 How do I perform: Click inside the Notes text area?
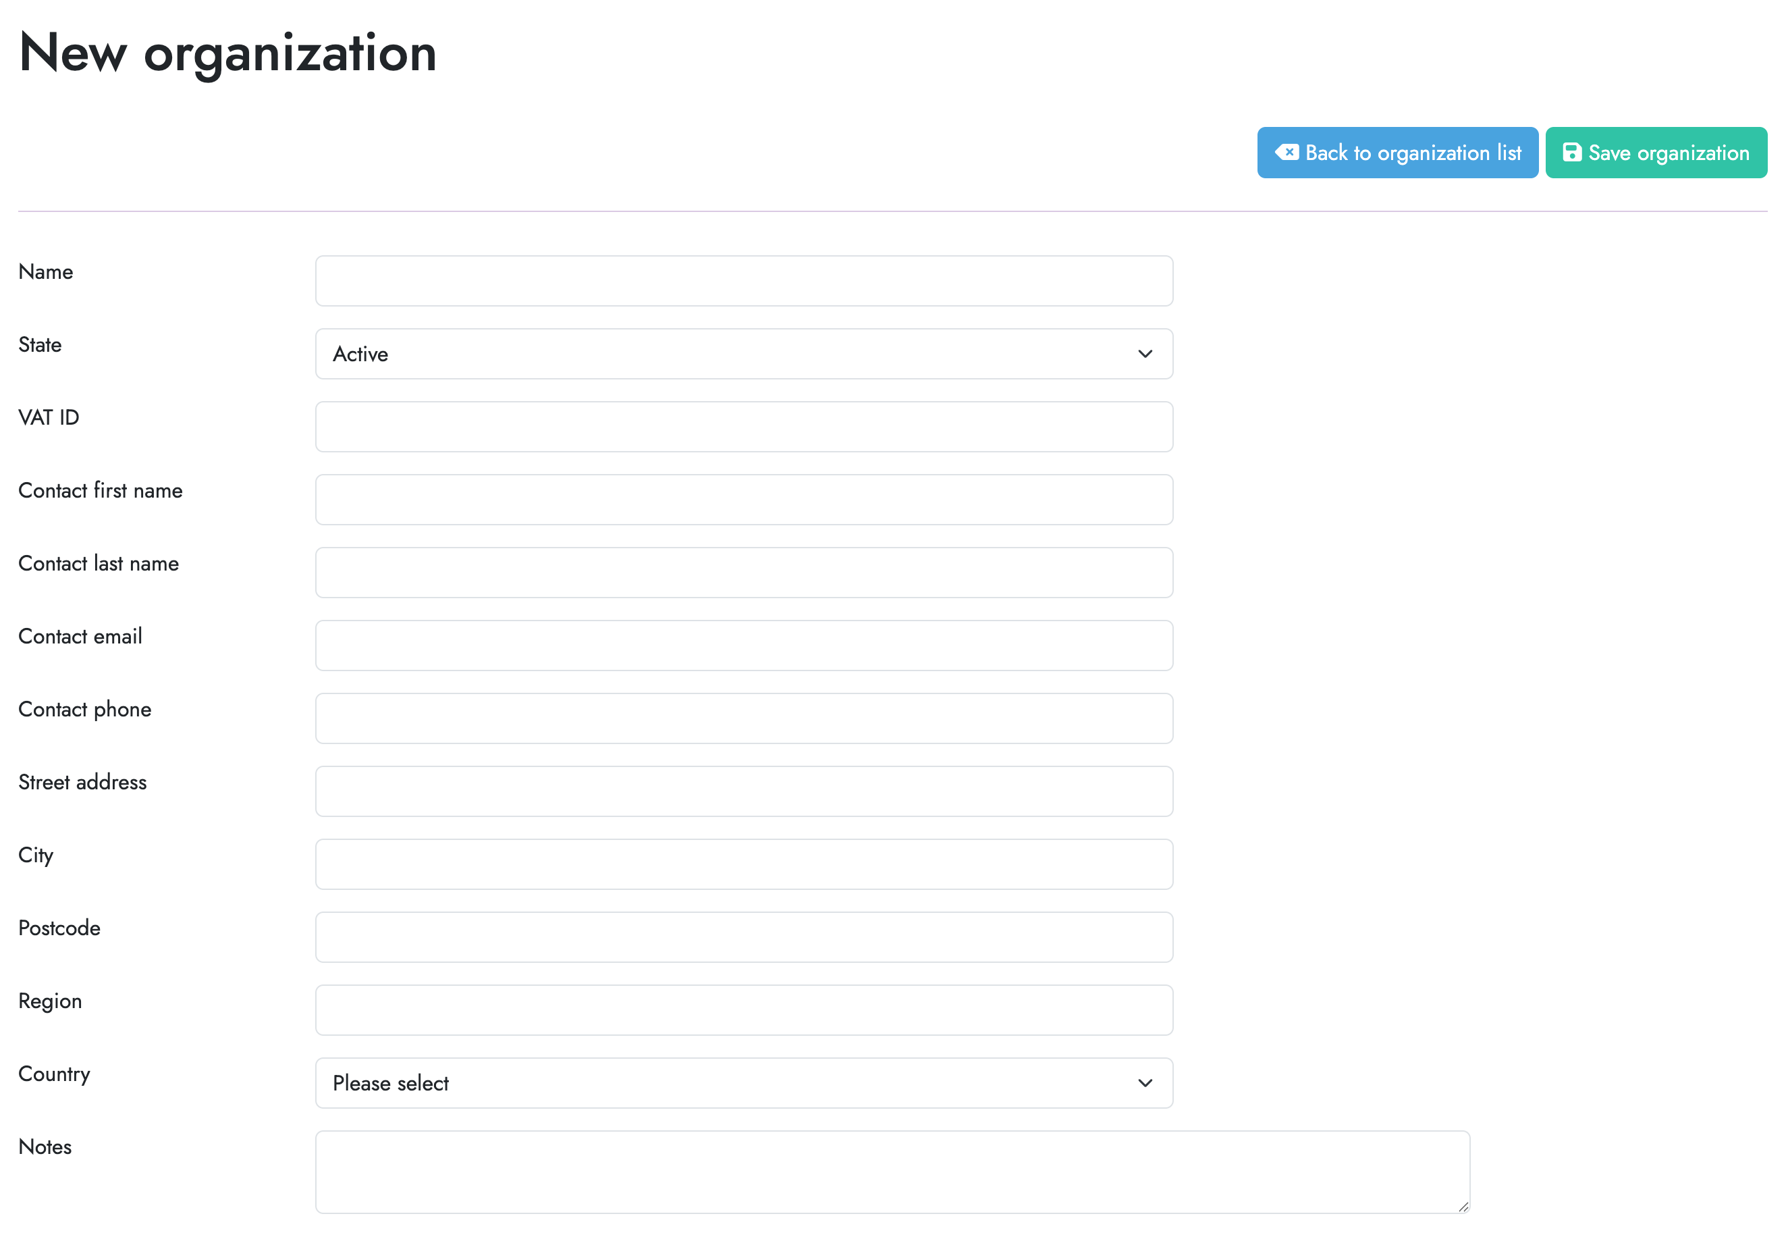(x=891, y=1170)
